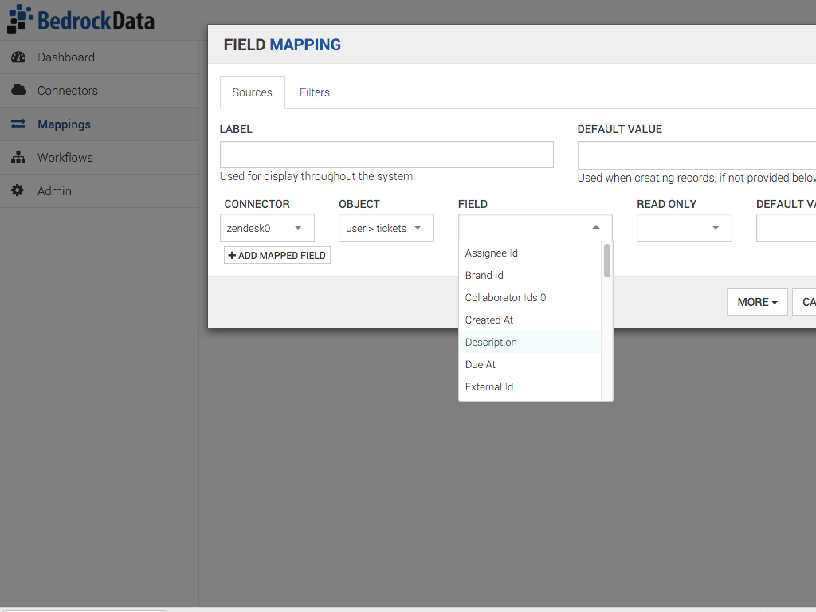Image resolution: width=816 pixels, height=612 pixels.
Task: Select the Sources tab
Action: coord(252,92)
